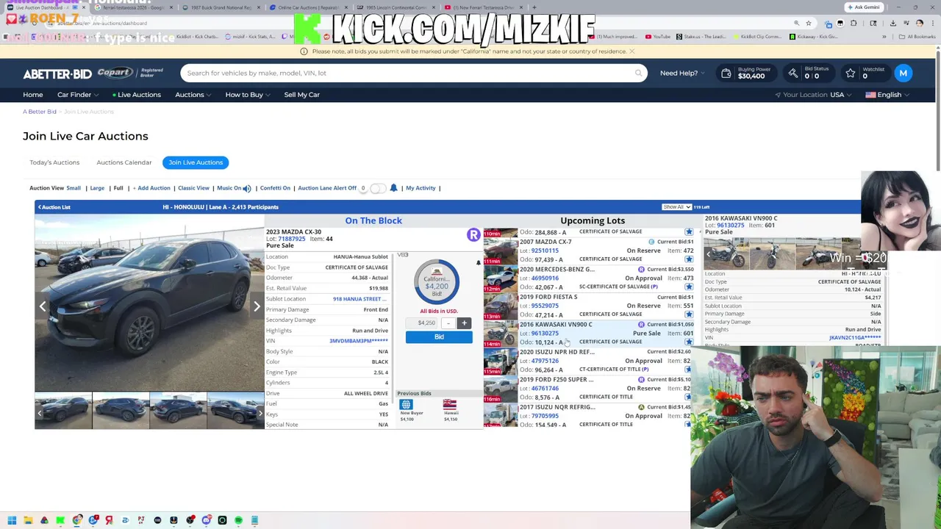Switch to Classic View
This screenshot has height=529, width=941.
tap(193, 188)
